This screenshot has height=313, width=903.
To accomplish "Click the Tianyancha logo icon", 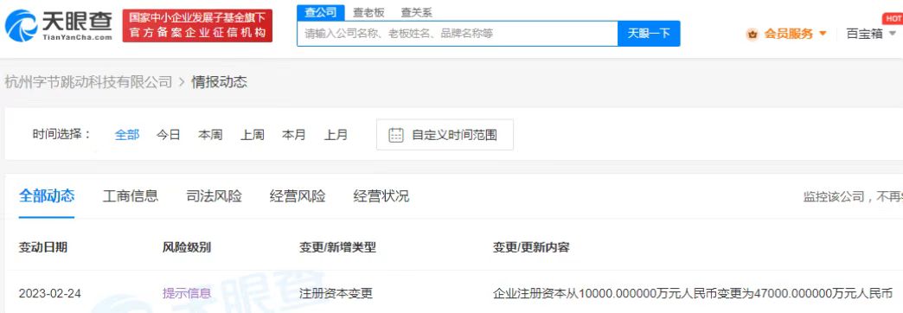I will 22,26.
